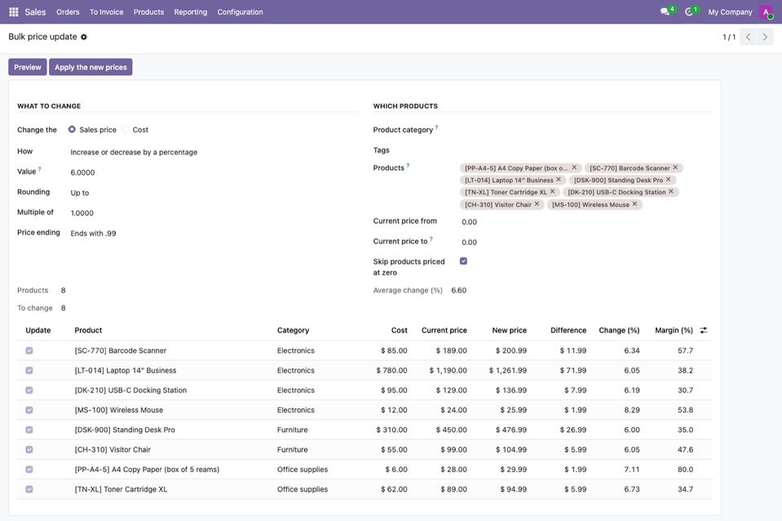Remove the Wireless Mouse product tag
The image size is (782, 521).
[635, 204]
